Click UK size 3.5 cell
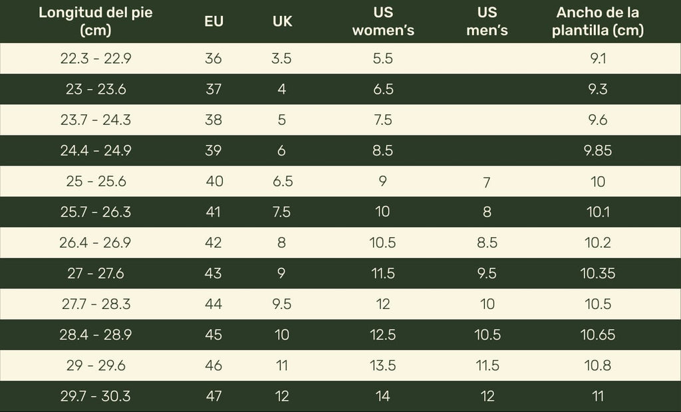This screenshot has height=412, width=681. click(282, 58)
